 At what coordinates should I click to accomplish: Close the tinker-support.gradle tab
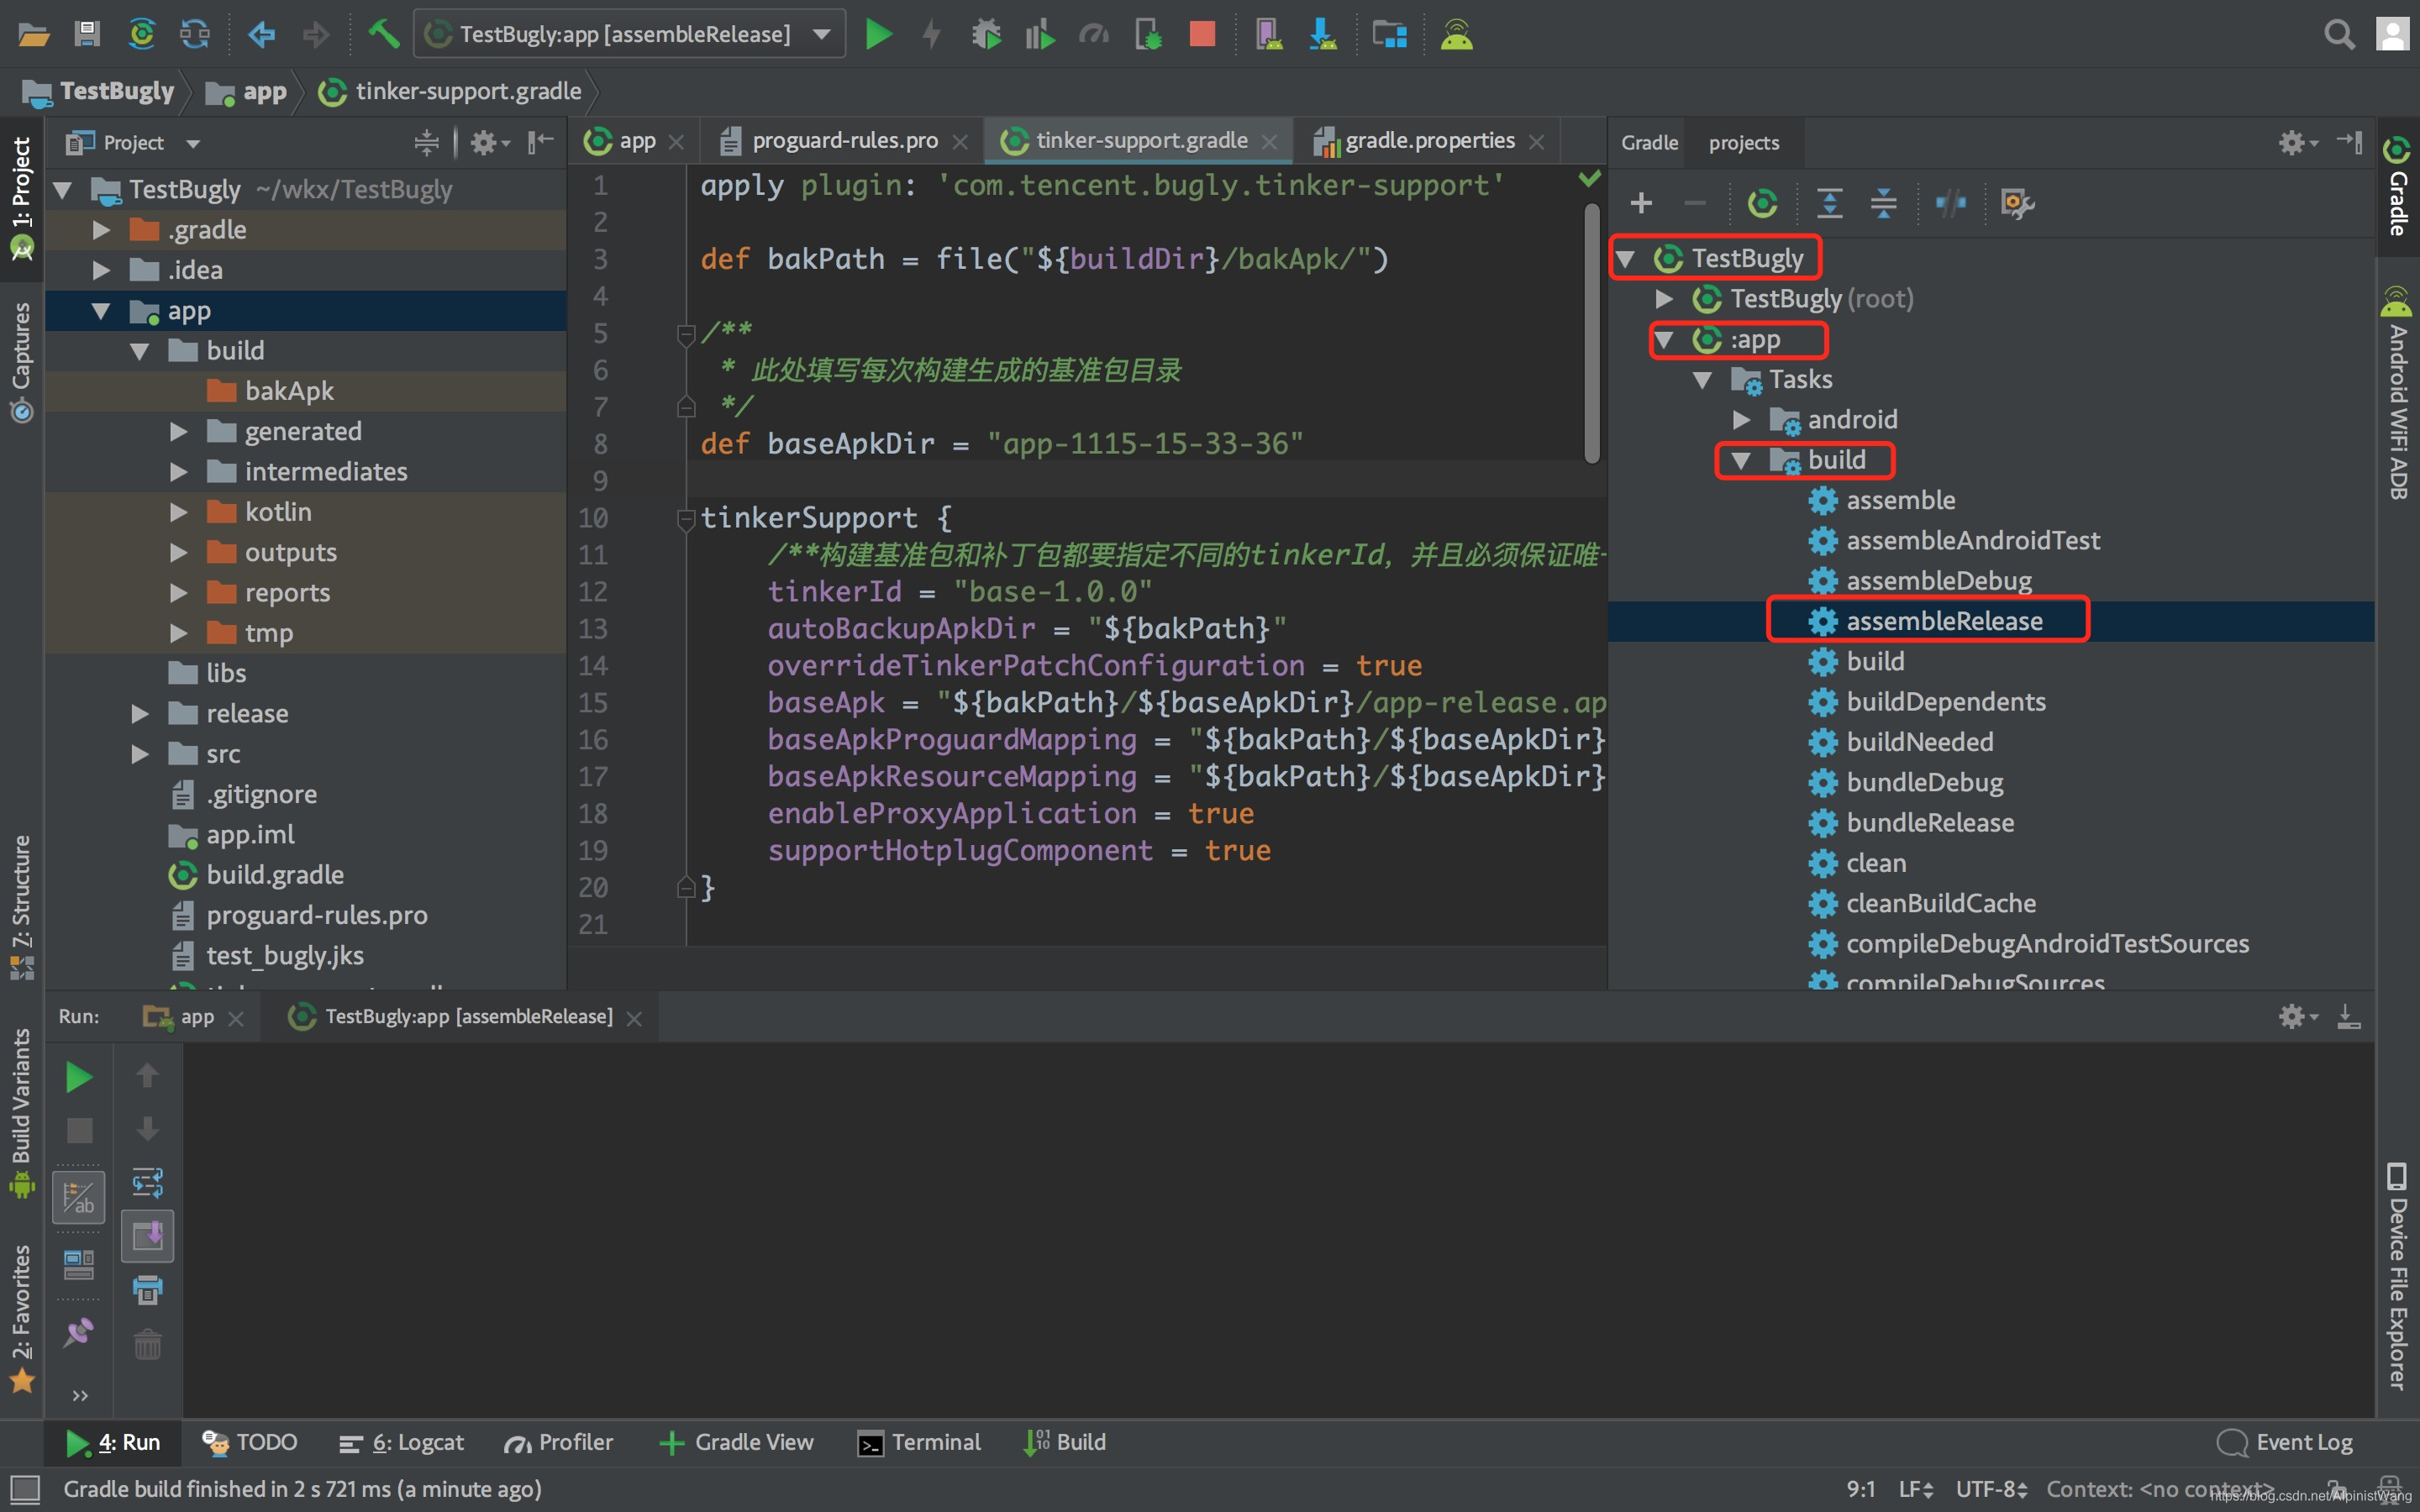coord(1270,142)
